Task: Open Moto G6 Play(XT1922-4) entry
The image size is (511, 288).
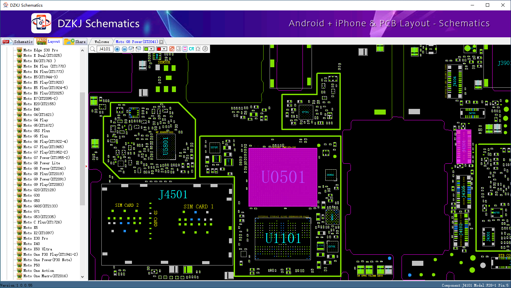Action: [x=45, y=141]
